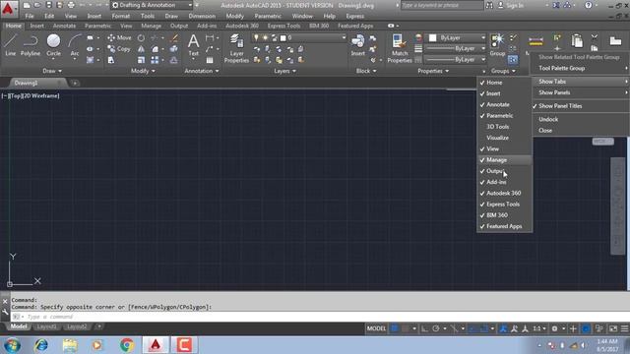Image resolution: width=630 pixels, height=354 pixels.
Task: Expand the Block panel
Action: pyautogui.click(x=366, y=71)
